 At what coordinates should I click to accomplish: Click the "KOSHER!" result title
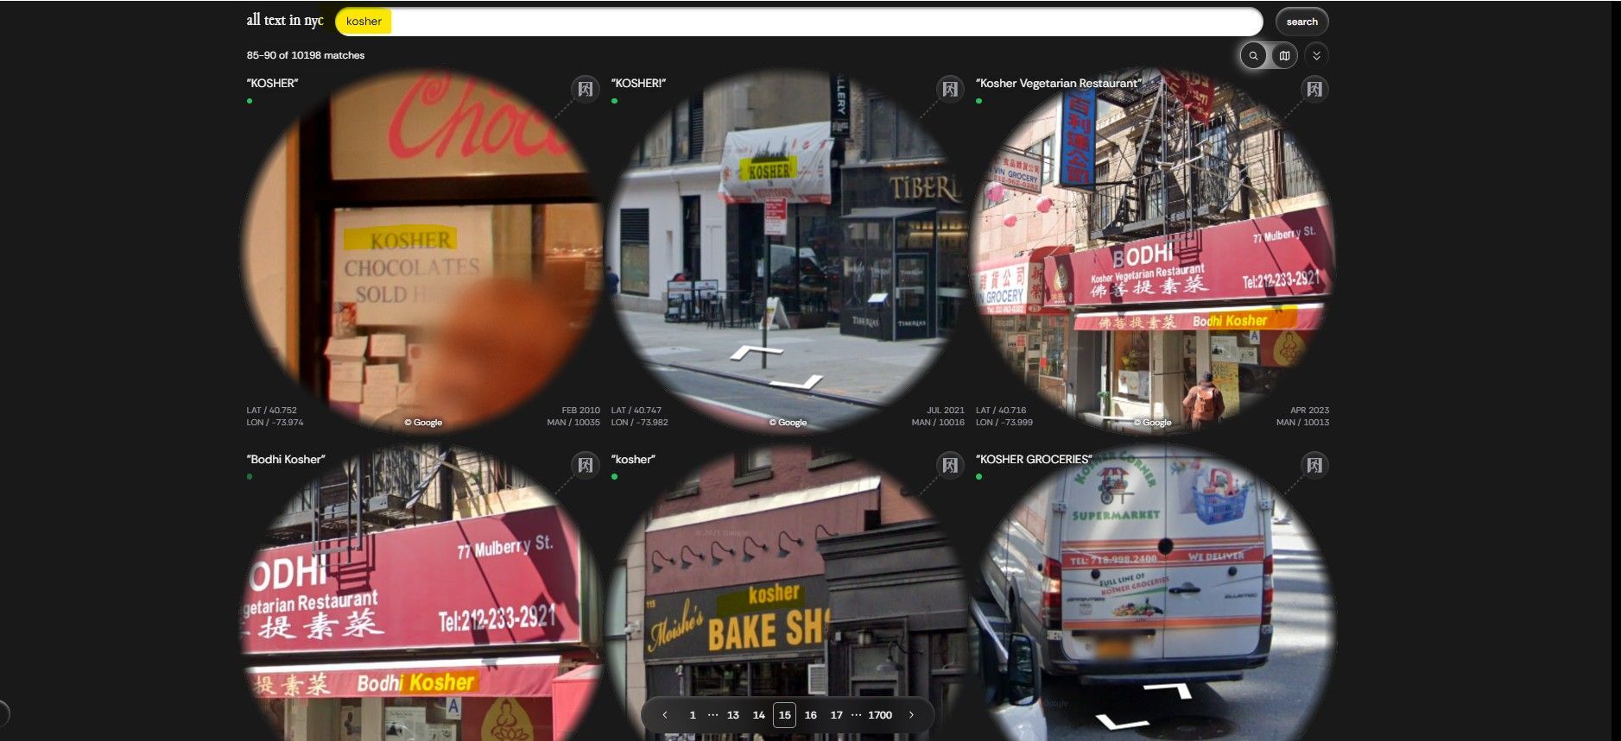[638, 84]
